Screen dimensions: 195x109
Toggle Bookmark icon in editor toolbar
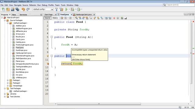pos(102,18)
